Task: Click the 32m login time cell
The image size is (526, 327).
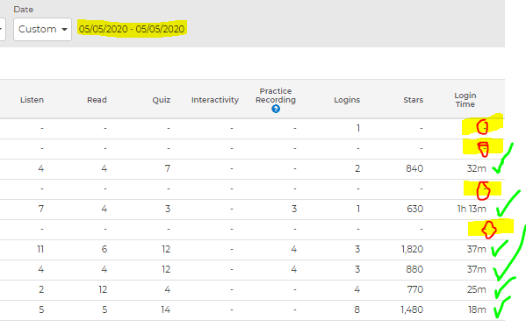Action: (x=476, y=168)
